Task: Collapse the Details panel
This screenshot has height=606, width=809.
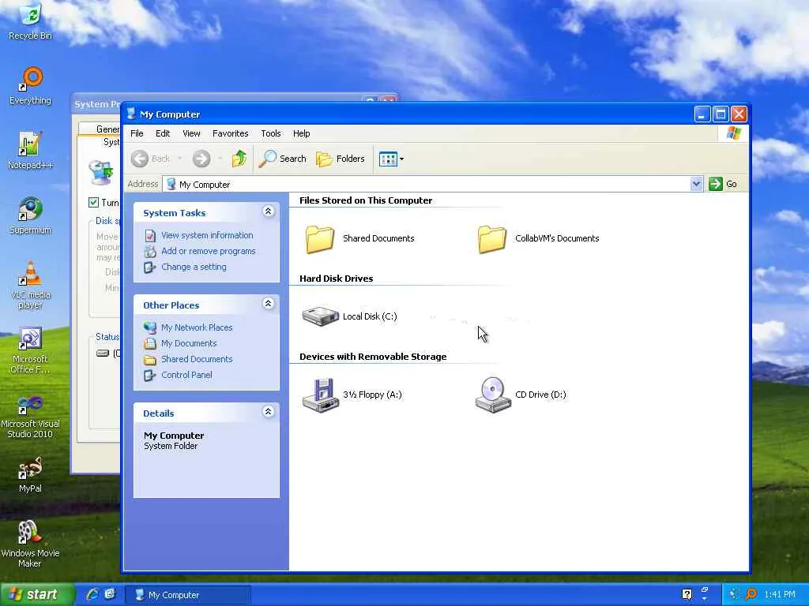Action: (x=268, y=412)
